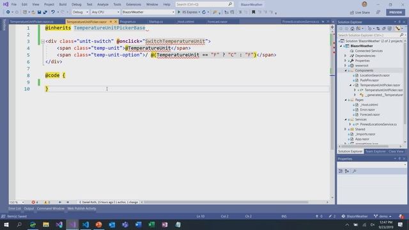Screen dimensions: 409x230
Task: Expand the Shared folder
Action: click(x=345, y=129)
